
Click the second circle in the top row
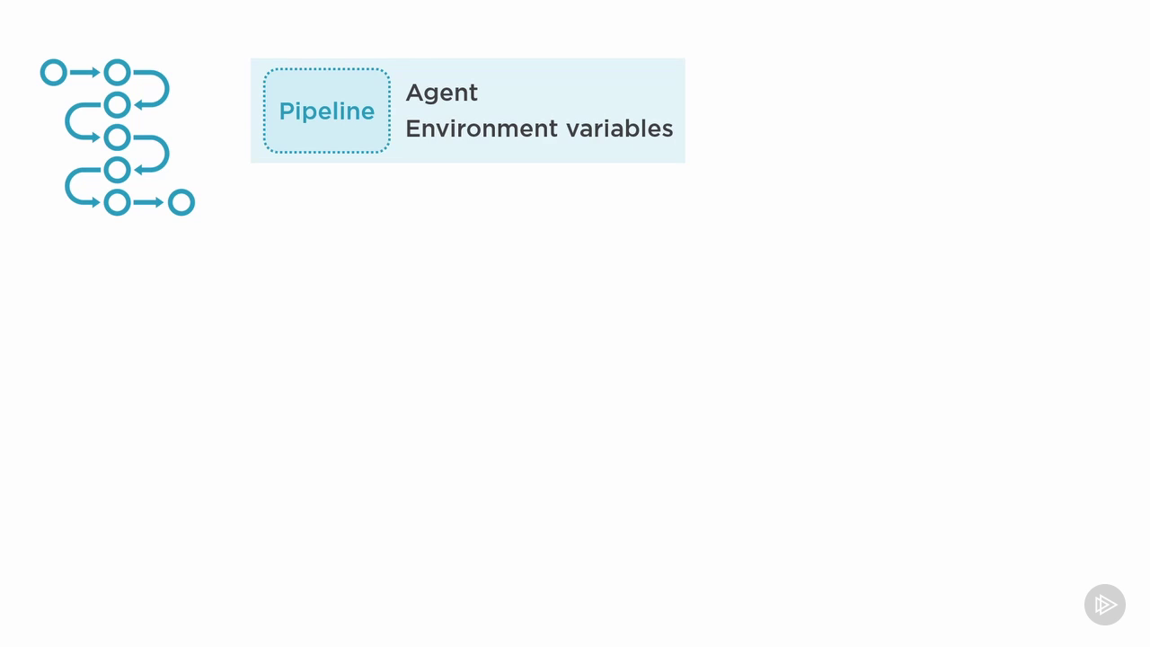(x=117, y=73)
